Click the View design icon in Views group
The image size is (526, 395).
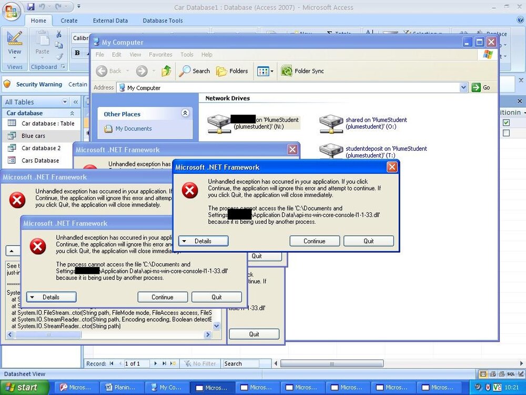(14, 38)
